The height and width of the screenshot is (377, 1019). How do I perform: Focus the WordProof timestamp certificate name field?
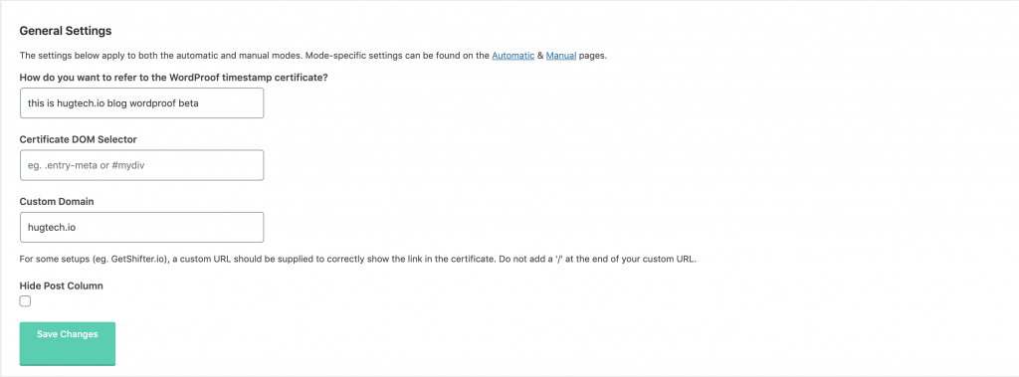point(141,103)
